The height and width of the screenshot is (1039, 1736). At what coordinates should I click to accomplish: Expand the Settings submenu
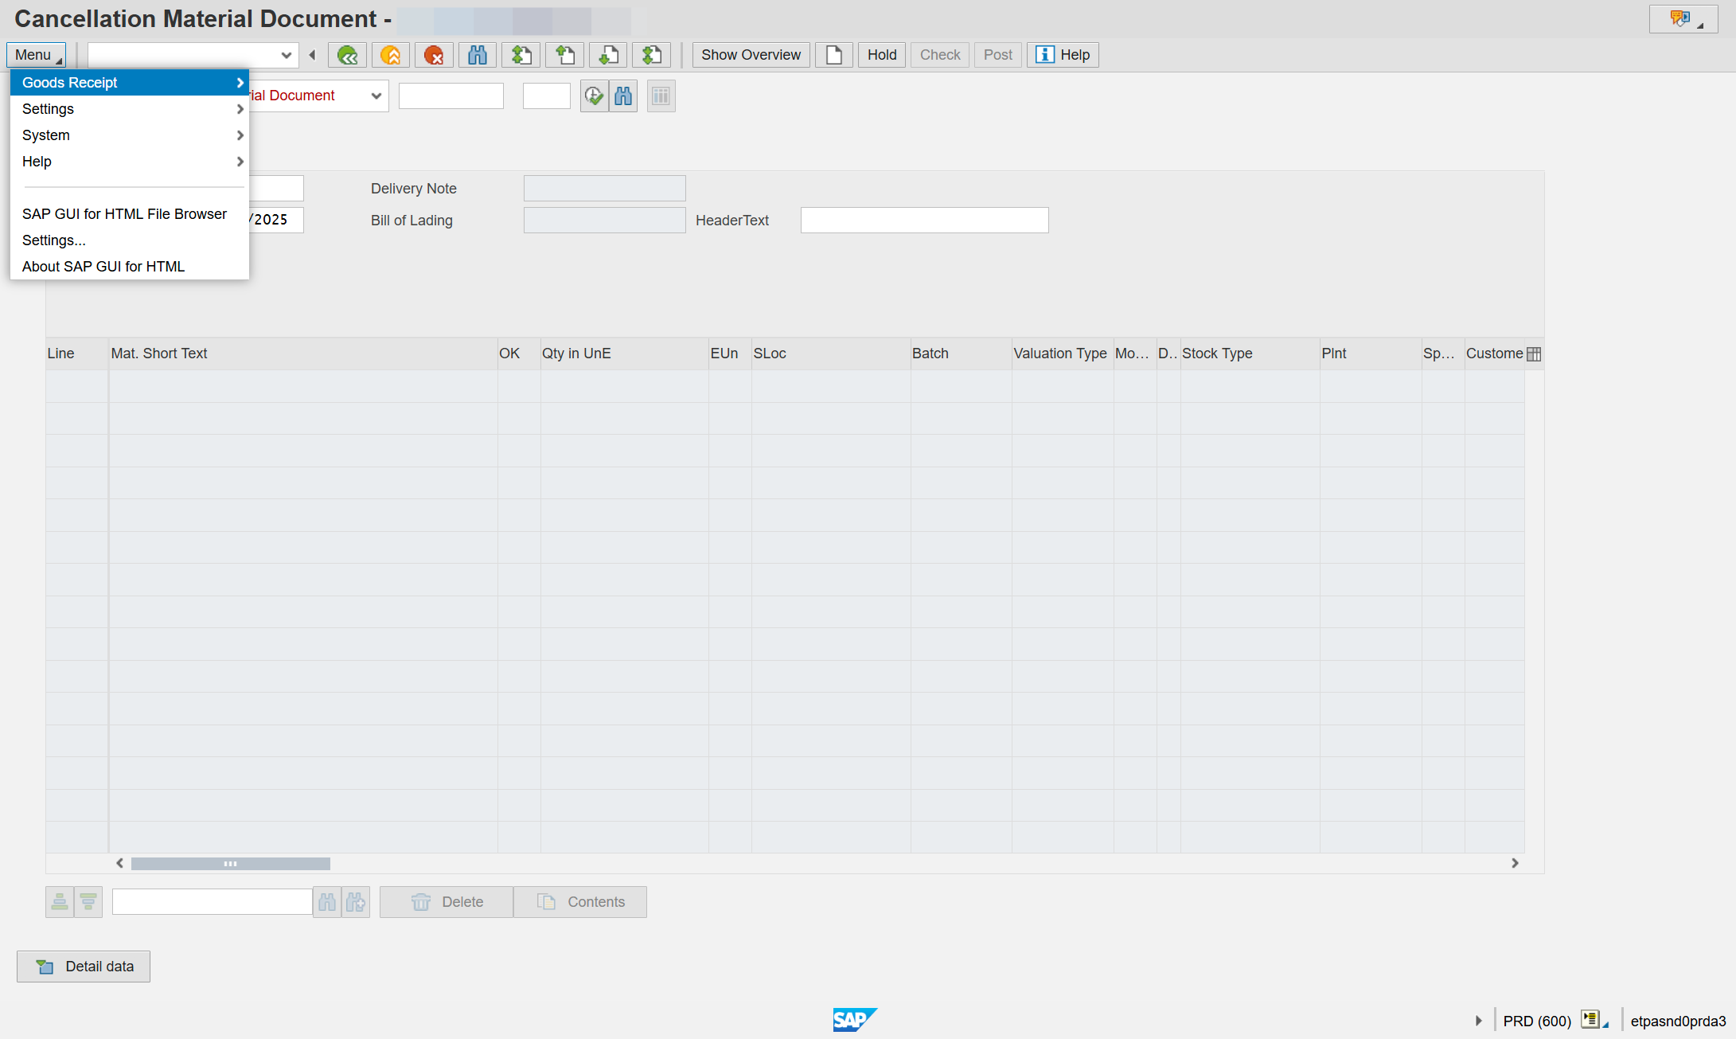(130, 109)
